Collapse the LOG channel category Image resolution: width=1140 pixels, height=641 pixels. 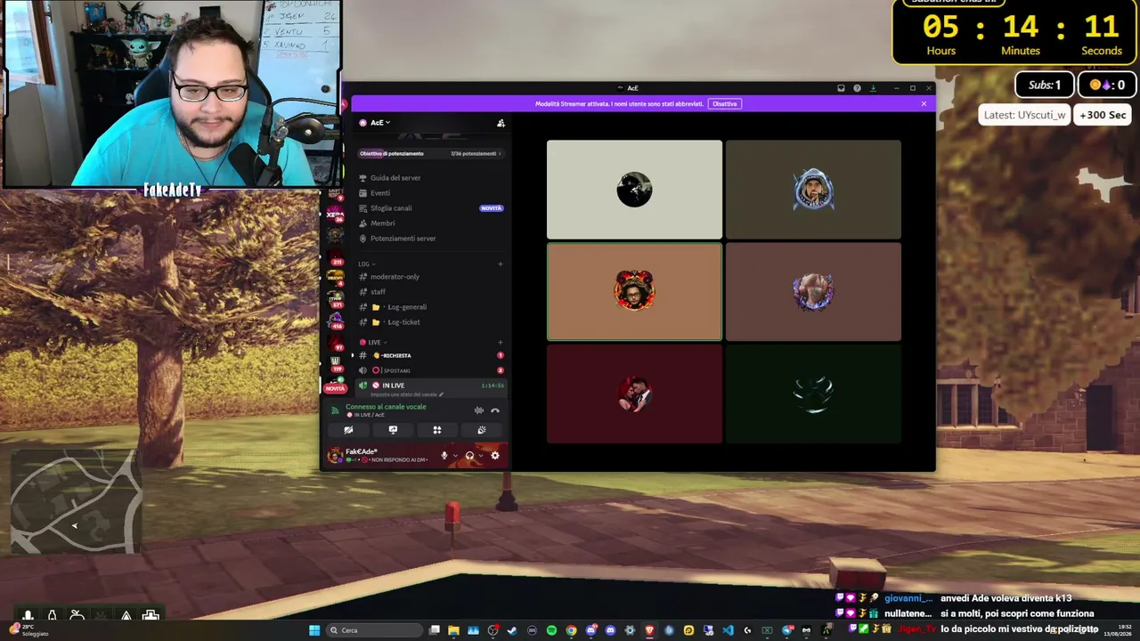coord(366,264)
